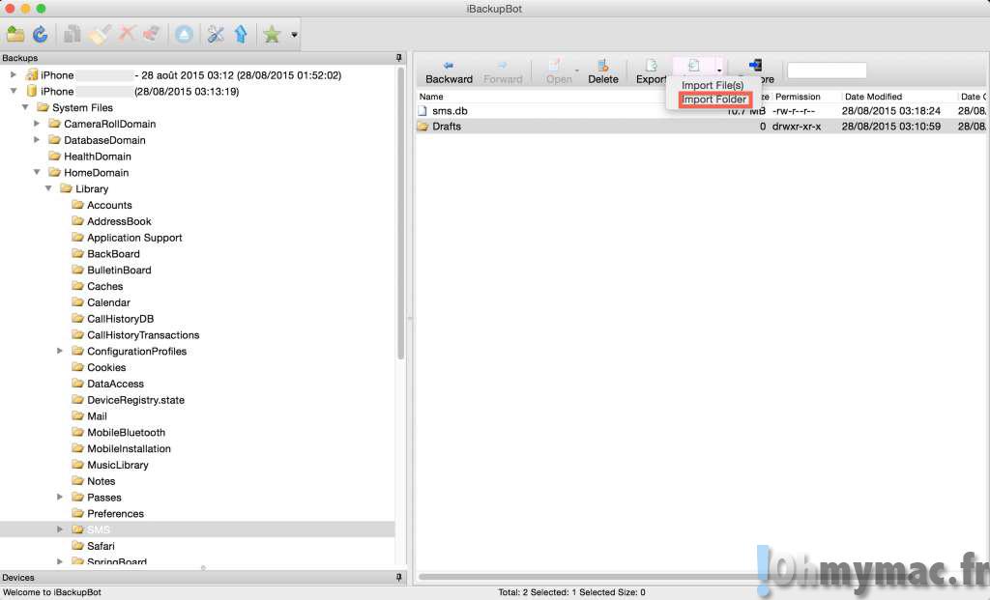Click the Backups tree vertical scrollbar
Screen dimensions: 990x600
pyautogui.click(x=400, y=214)
